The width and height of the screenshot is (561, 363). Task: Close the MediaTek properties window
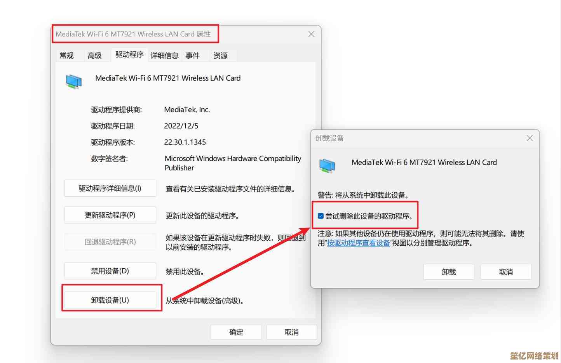coord(311,34)
